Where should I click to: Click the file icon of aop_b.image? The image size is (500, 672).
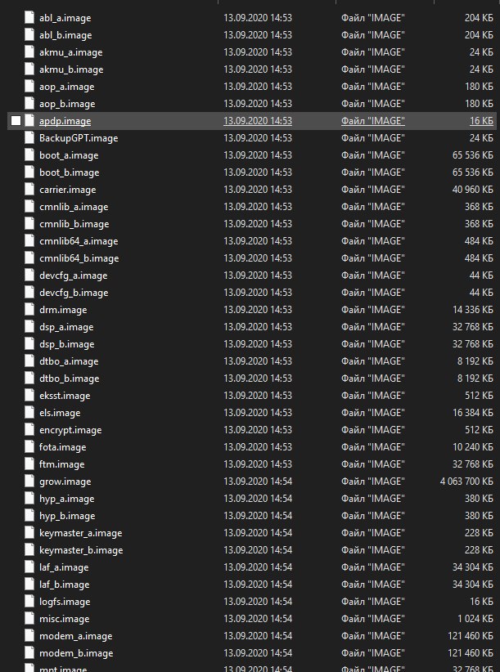29,103
